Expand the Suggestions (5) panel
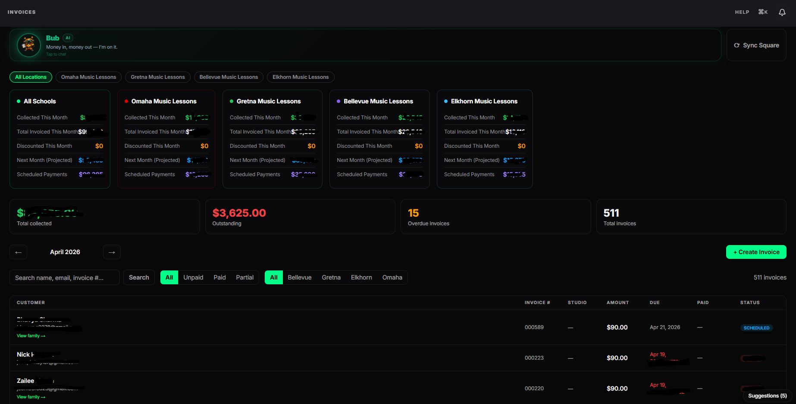Image resolution: width=796 pixels, height=404 pixels. (x=767, y=396)
